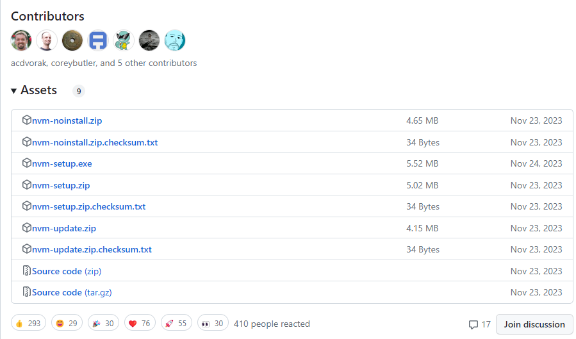Viewport: 576px width, 339px height.
Task: Open nvm-update.zip.checksum.txt
Action: pyautogui.click(x=92, y=249)
